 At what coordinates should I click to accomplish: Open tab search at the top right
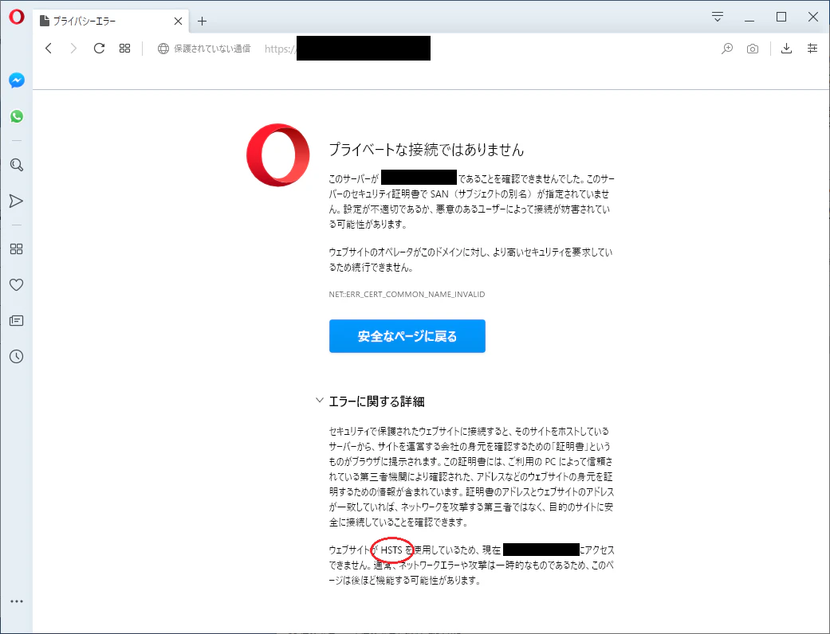717,16
